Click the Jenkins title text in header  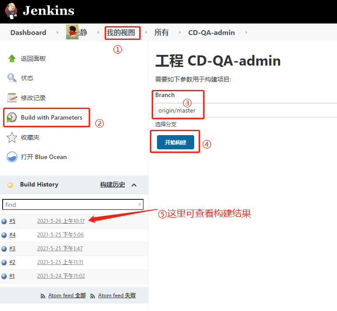pos(48,11)
